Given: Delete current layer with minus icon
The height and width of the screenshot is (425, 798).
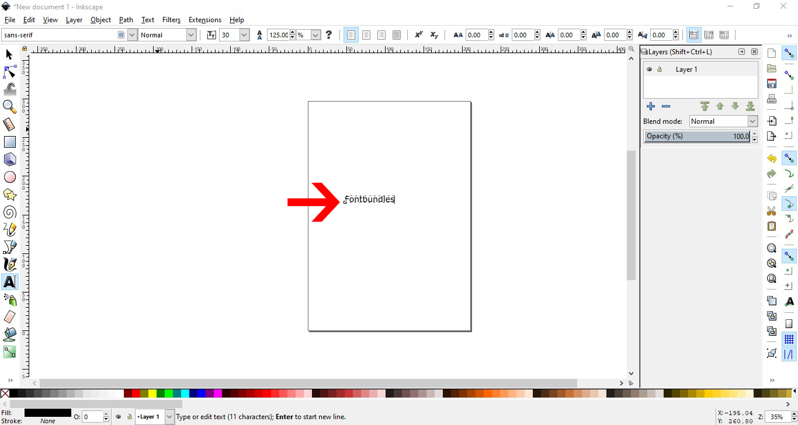Looking at the screenshot, I should (x=665, y=106).
